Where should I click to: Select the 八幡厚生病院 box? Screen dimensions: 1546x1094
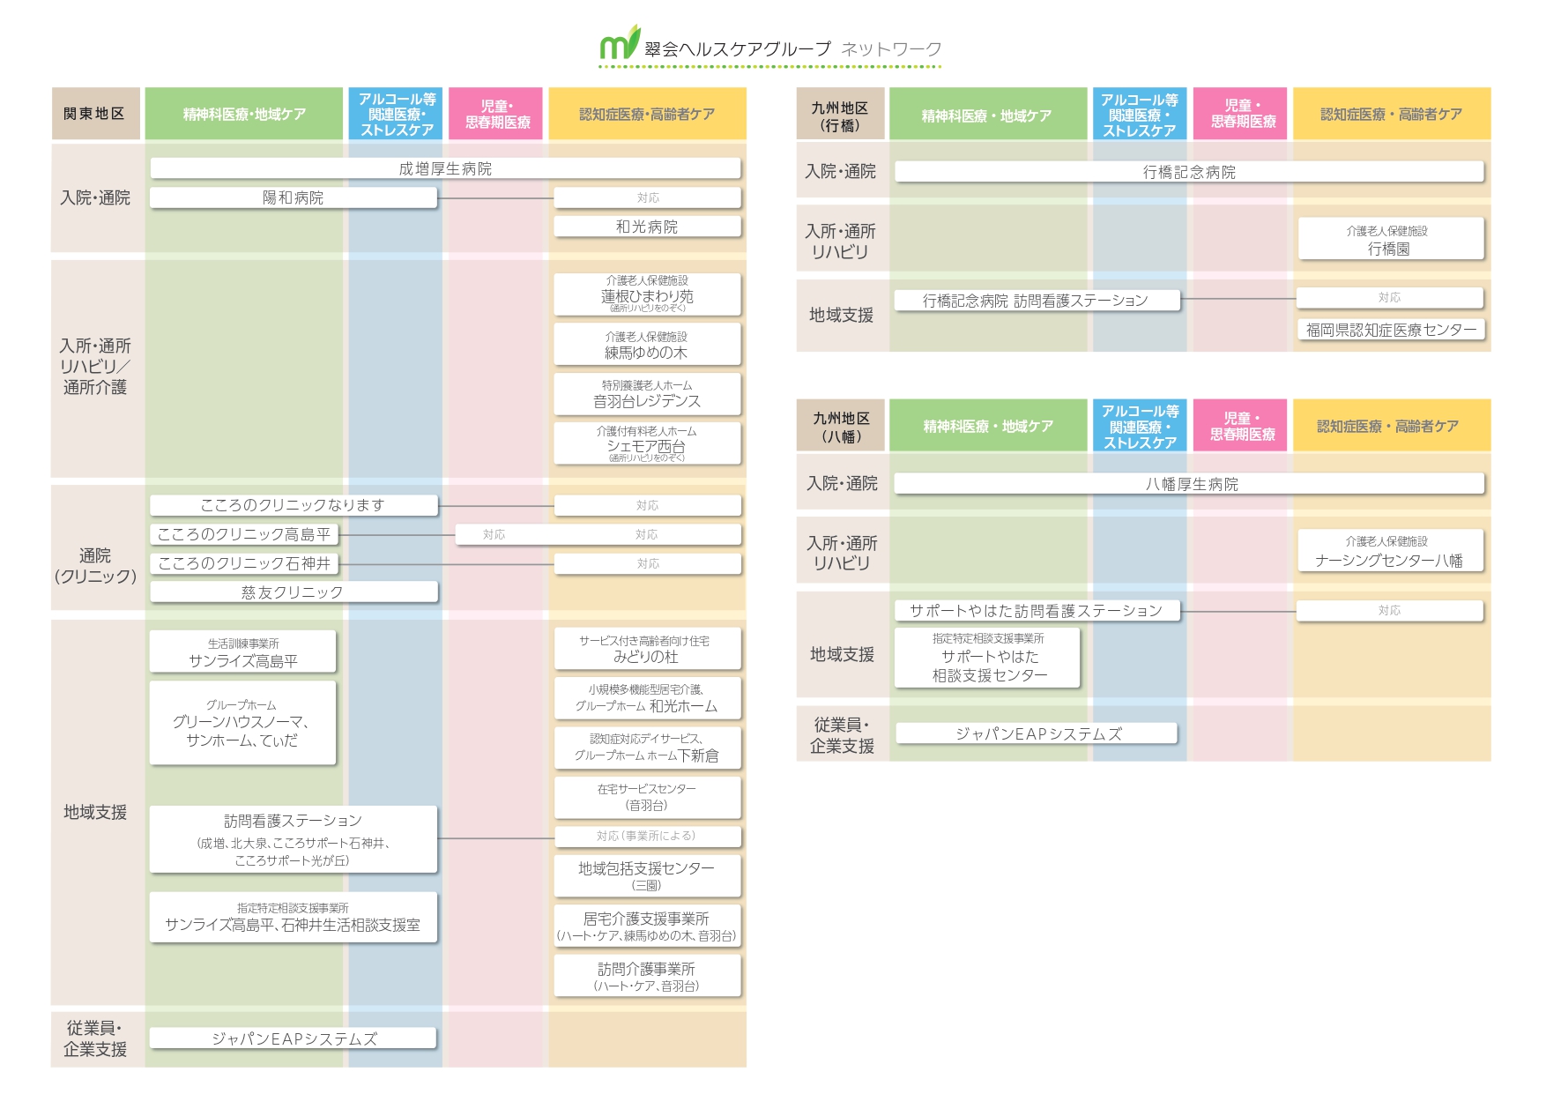(1189, 484)
